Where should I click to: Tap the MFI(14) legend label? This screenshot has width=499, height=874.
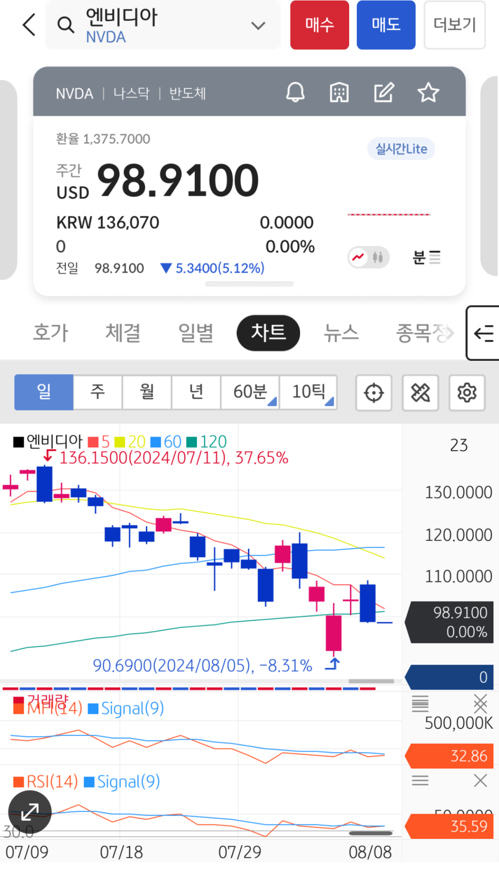(x=48, y=708)
